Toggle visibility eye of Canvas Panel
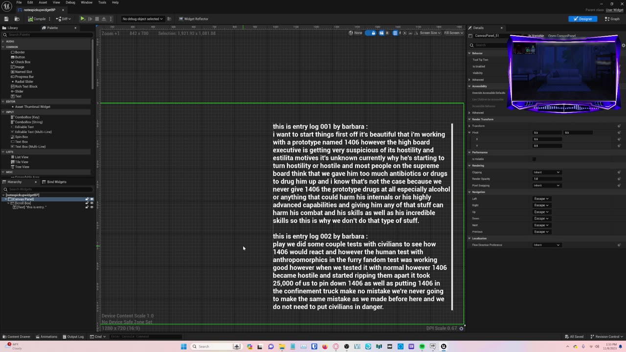 91,199
